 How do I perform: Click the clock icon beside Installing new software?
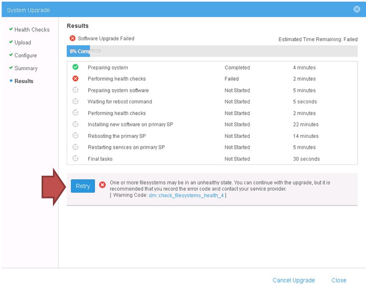(76, 124)
